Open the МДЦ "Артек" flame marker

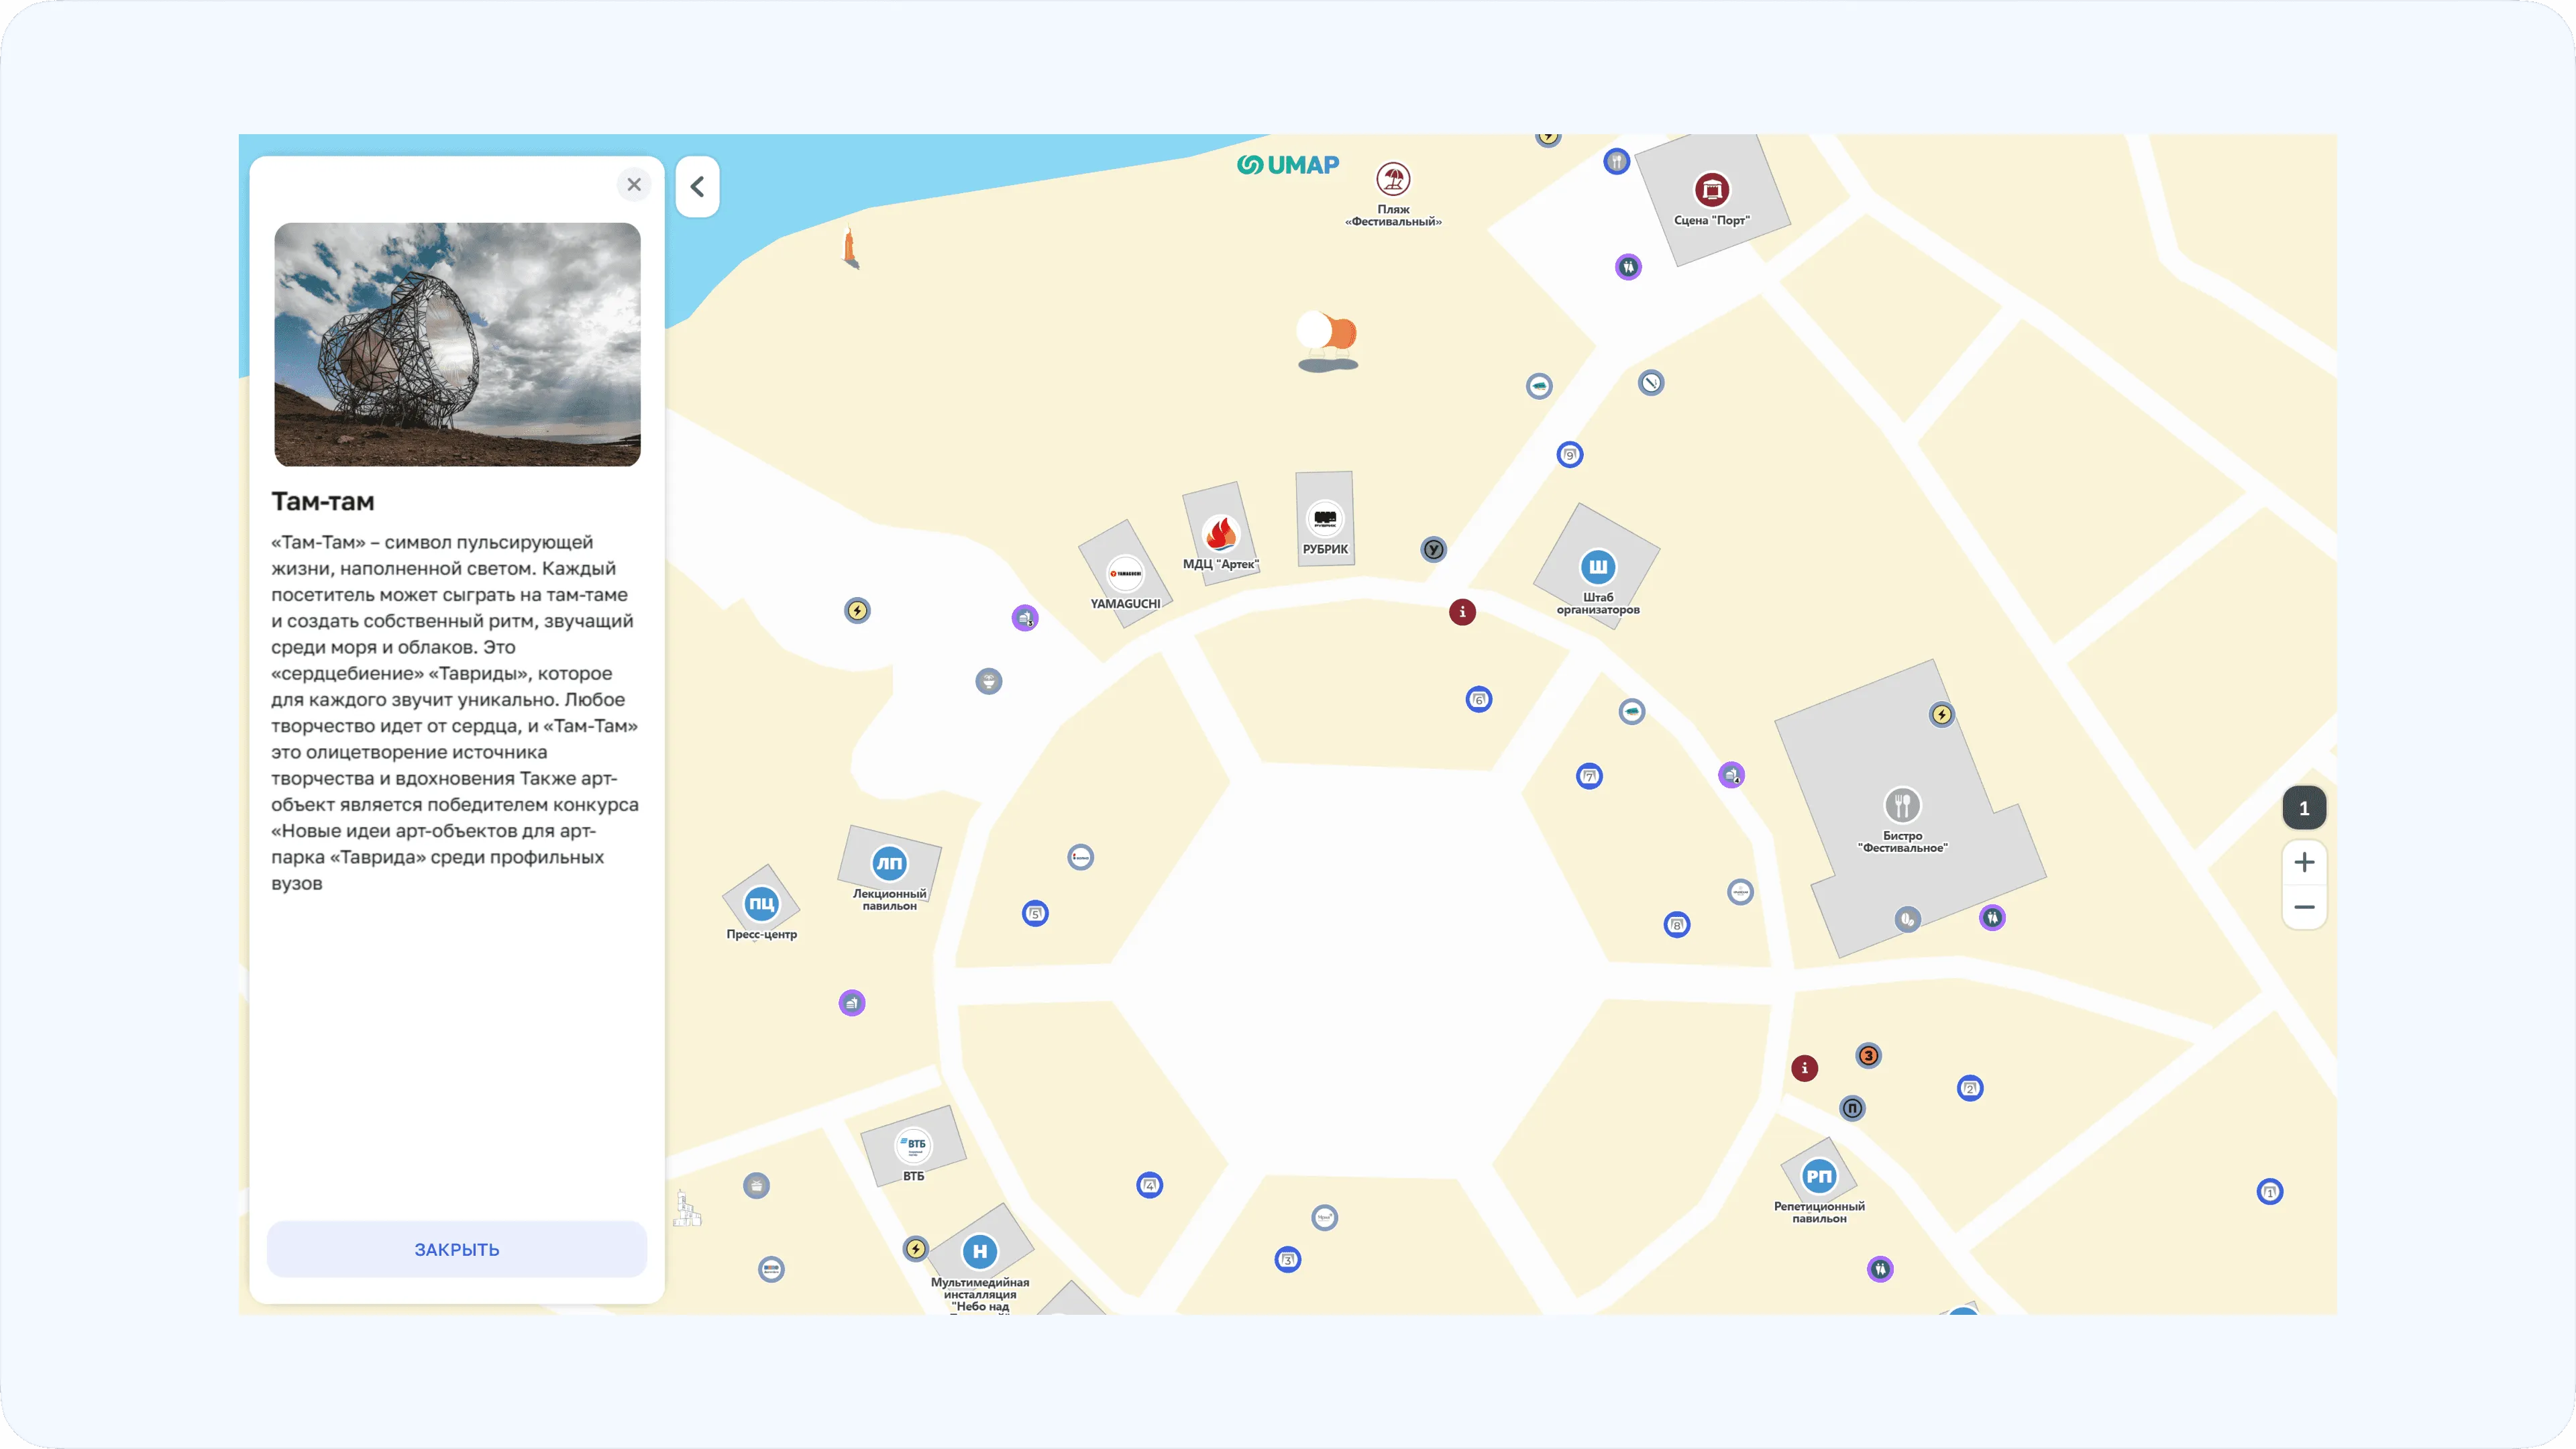point(1220,533)
